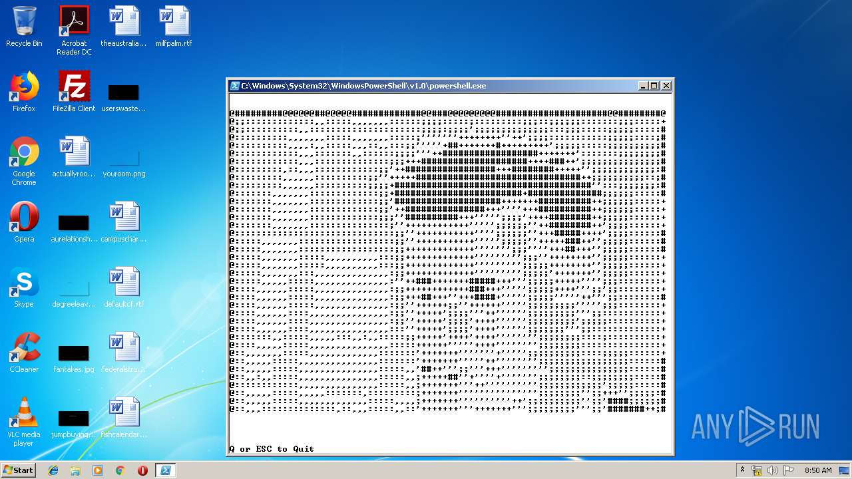The width and height of the screenshot is (852, 479).
Task: Launch FileZilla Client shortcut
Action: point(74,92)
